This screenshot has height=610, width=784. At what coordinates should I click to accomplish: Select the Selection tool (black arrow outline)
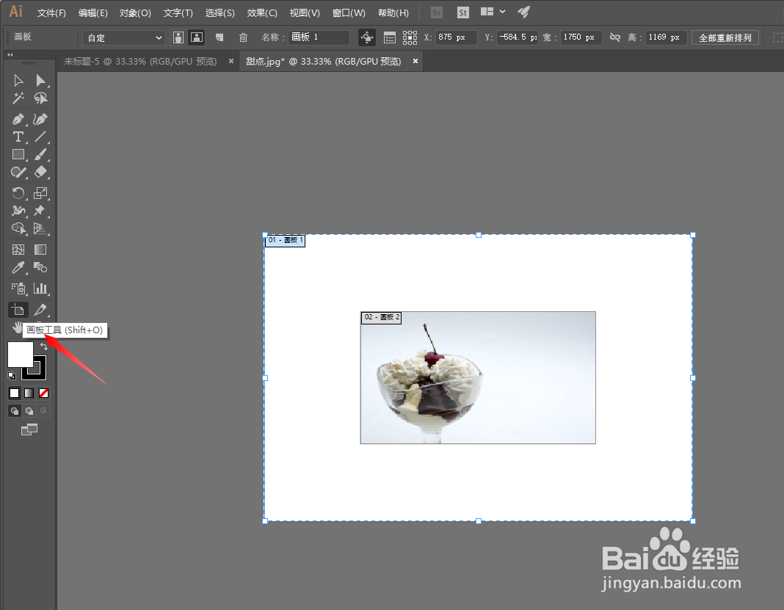pyautogui.click(x=18, y=81)
